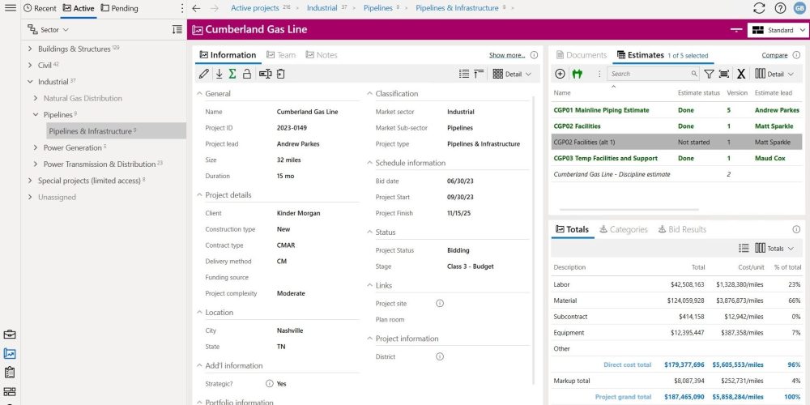Select CGP03 Temp Facilities and Support row
The image size is (810, 405).
pos(677,158)
